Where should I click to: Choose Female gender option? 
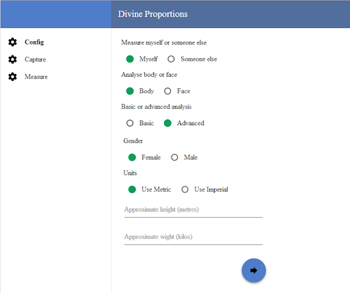click(132, 157)
